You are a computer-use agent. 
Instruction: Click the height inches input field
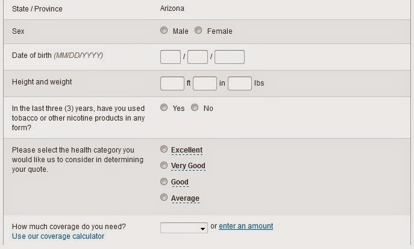coord(205,83)
